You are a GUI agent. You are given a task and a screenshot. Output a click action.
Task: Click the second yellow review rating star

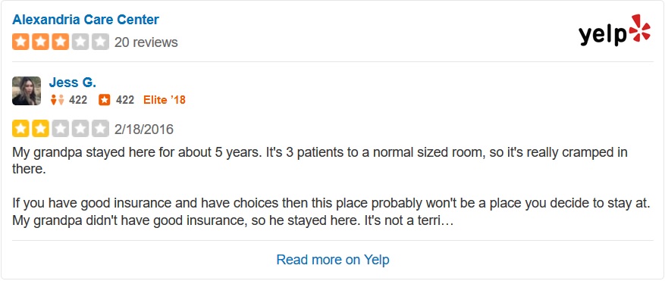pos(40,129)
